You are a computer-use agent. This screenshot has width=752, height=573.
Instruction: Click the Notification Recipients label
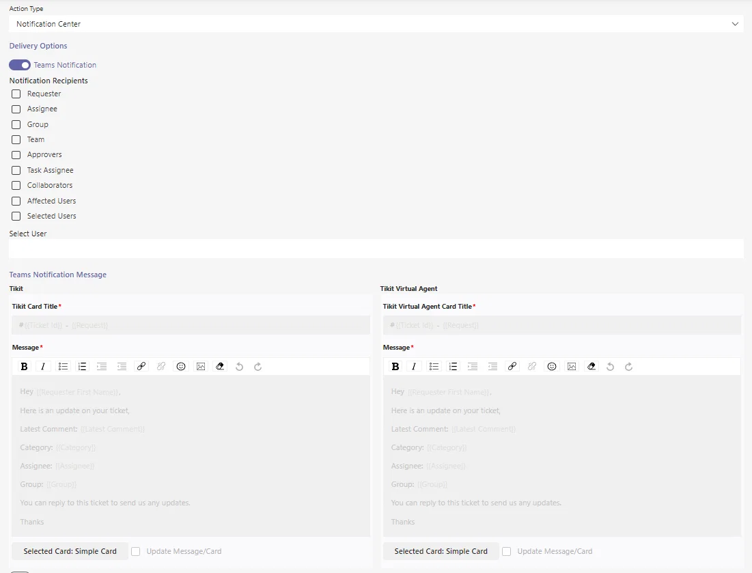[48, 81]
